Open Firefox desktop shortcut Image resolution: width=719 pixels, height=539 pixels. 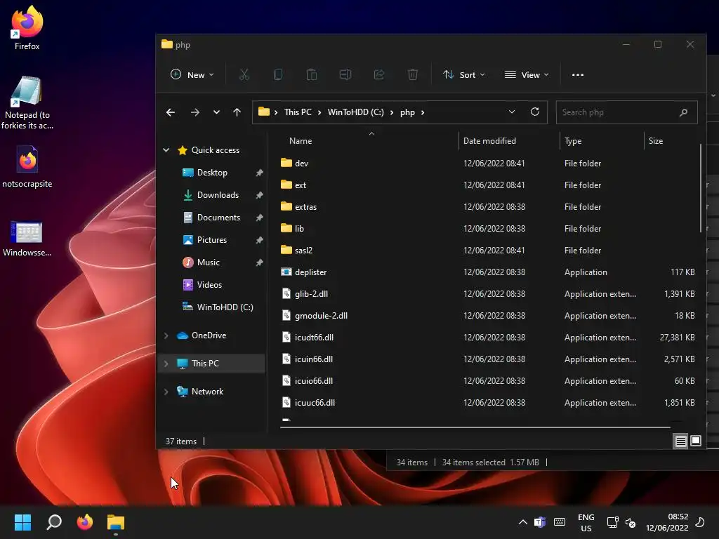[27, 28]
